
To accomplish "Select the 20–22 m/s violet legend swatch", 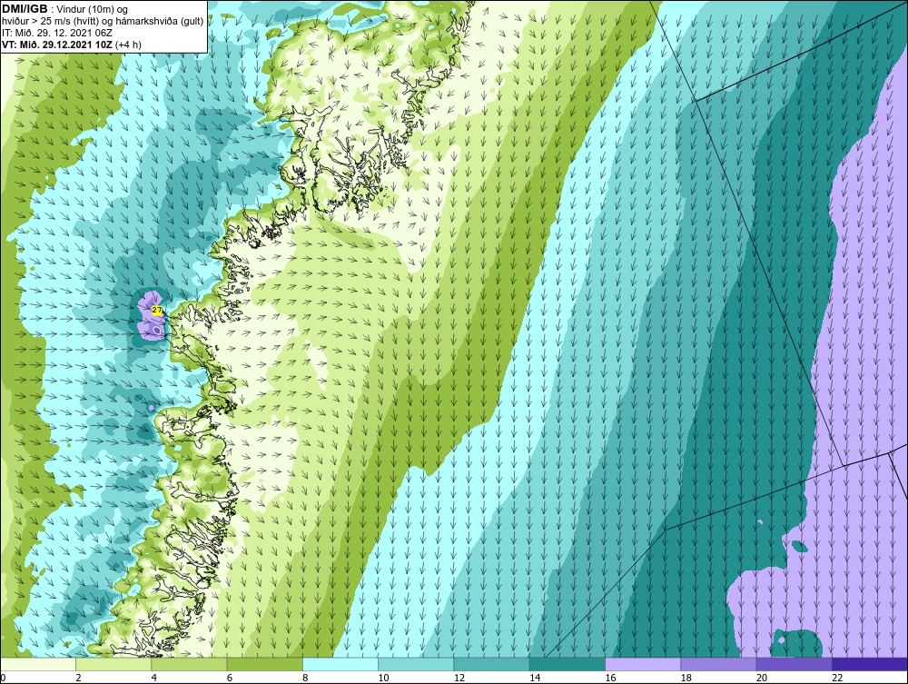I will (x=794, y=664).
